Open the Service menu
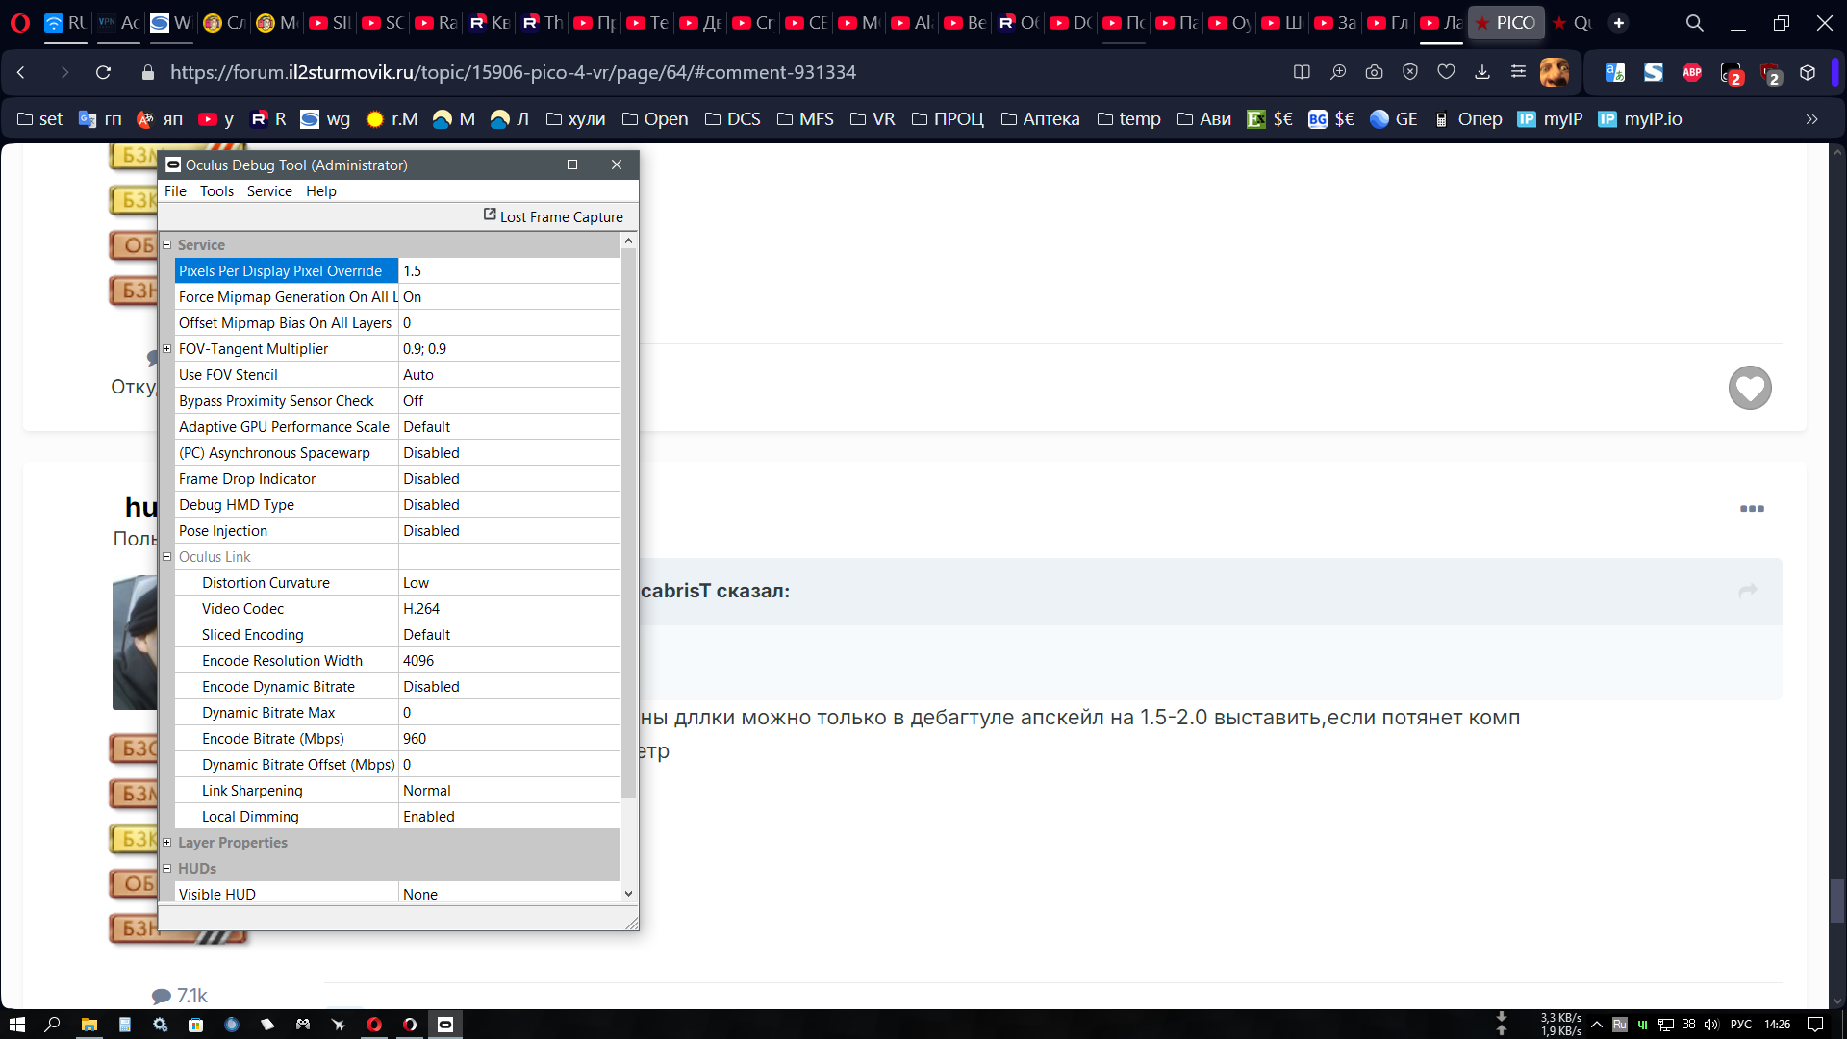 269,191
